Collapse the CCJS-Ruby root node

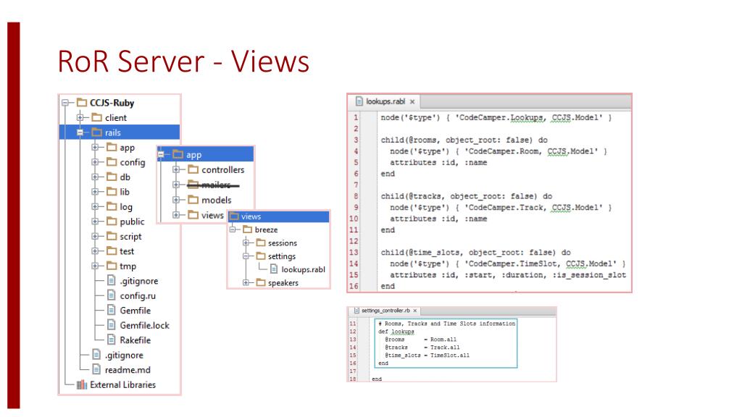click(x=66, y=103)
